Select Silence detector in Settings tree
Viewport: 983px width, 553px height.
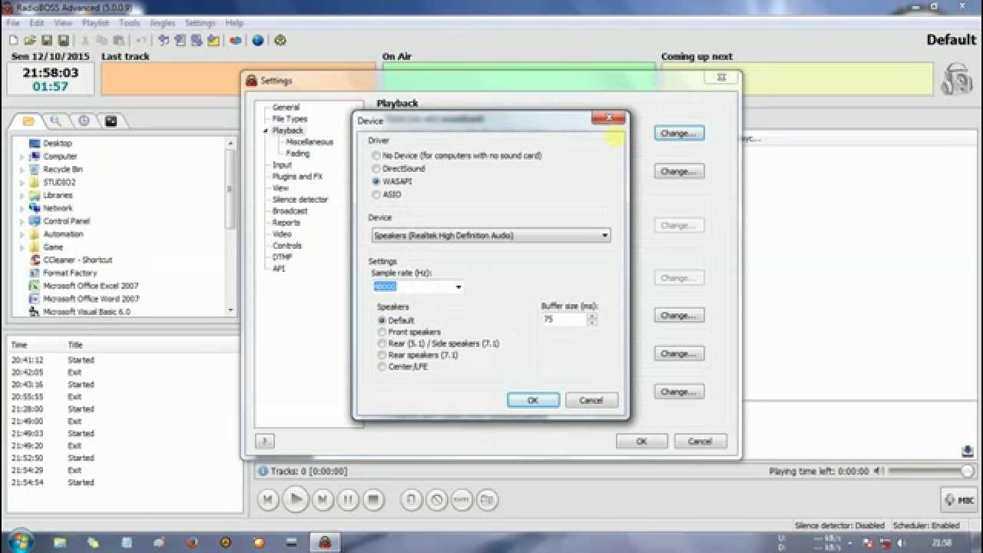point(300,200)
